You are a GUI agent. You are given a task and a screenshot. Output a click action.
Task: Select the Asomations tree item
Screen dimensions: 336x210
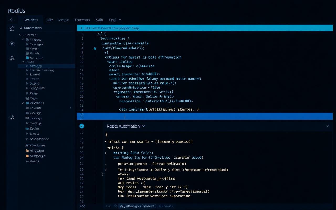pyautogui.click(x=39, y=139)
